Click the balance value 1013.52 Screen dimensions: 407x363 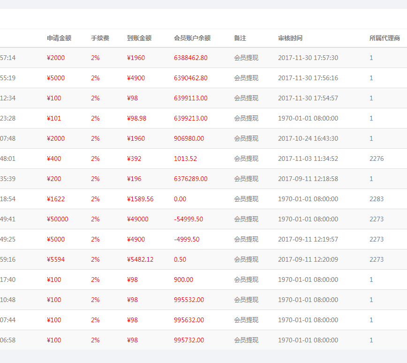pyautogui.click(x=185, y=159)
